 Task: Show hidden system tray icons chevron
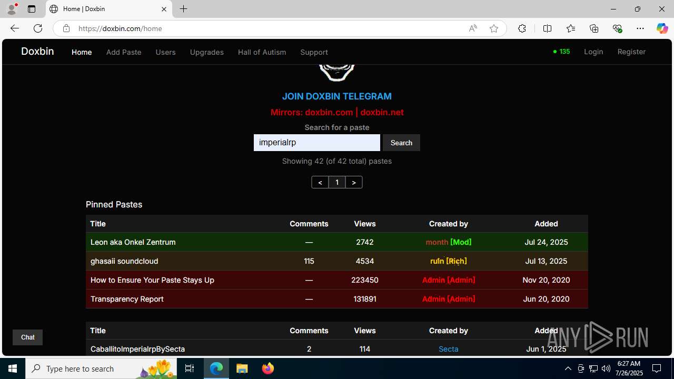click(568, 368)
